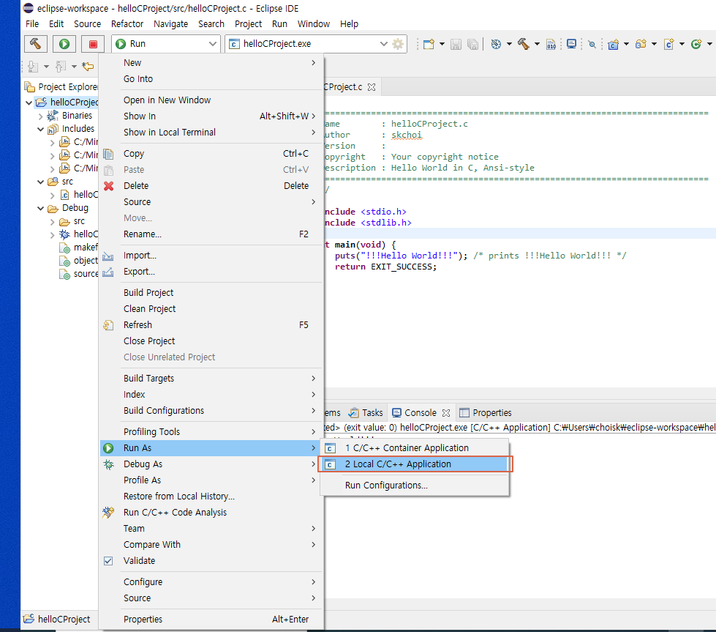Click the Save All toolbar icon

pyautogui.click(x=472, y=44)
